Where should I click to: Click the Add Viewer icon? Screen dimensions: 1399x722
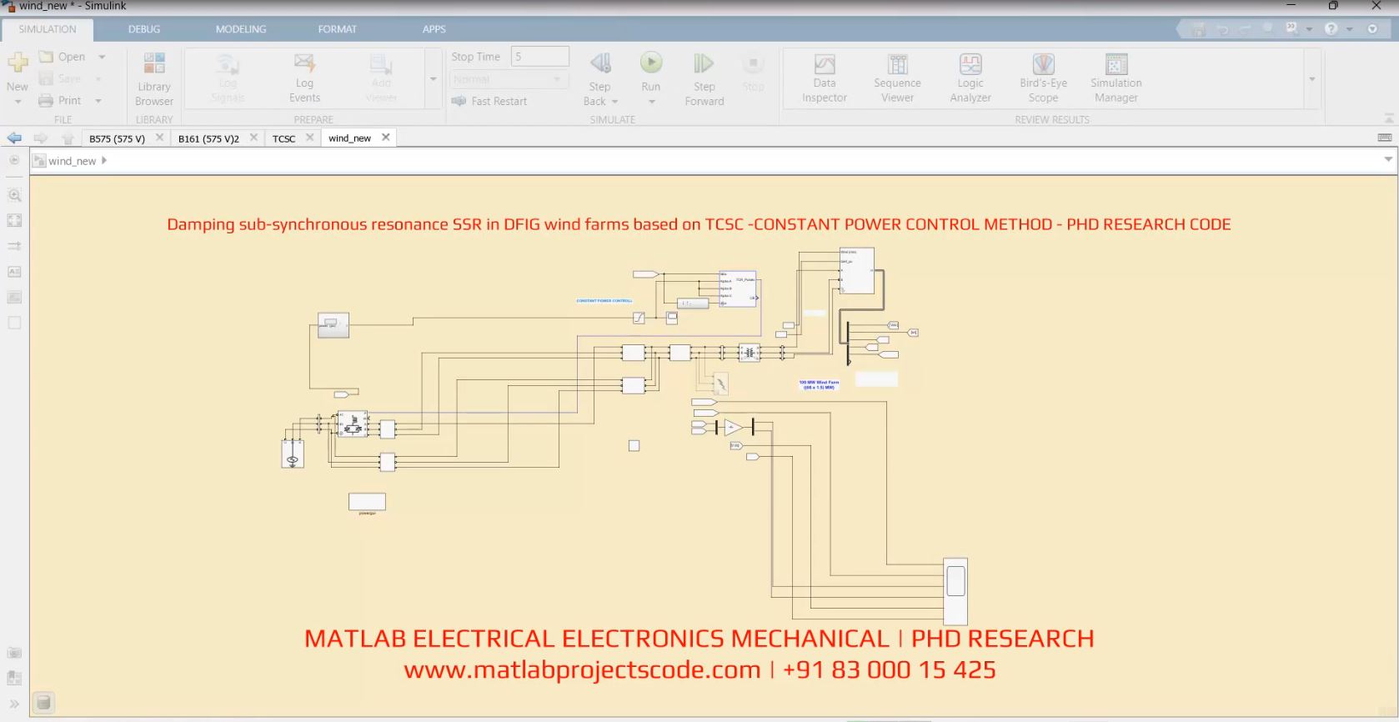[x=381, y=63]
